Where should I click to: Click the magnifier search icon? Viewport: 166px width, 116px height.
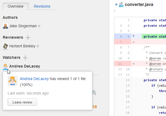(94, 93)
